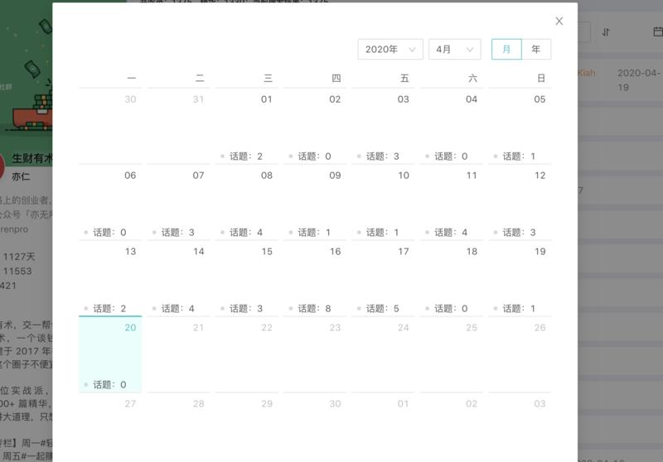
Task: Switch to 月 month view
Action: [506, 50]
